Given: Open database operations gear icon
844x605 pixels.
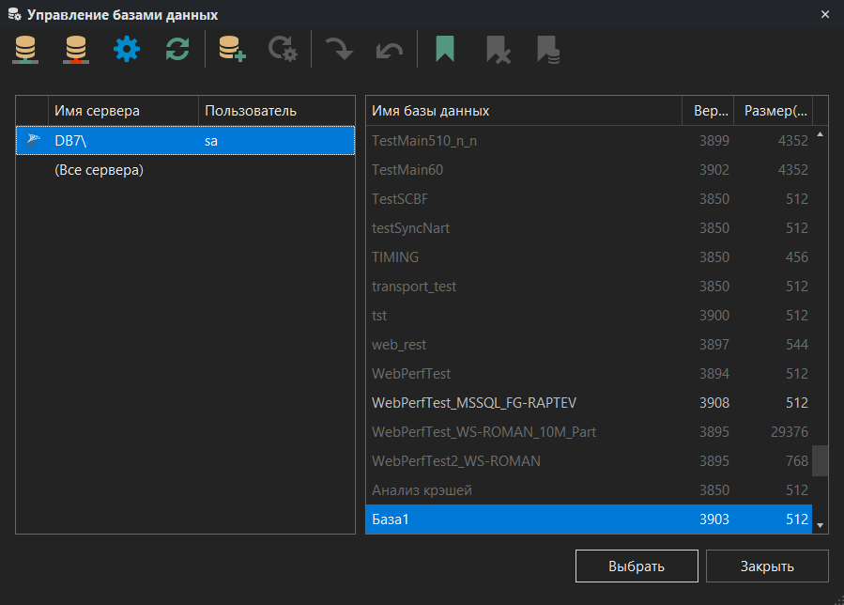Looking at the screenshot, I should [283, 48].
